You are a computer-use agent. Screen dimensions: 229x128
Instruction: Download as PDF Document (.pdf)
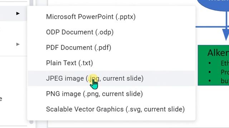[x=111, y=48]
